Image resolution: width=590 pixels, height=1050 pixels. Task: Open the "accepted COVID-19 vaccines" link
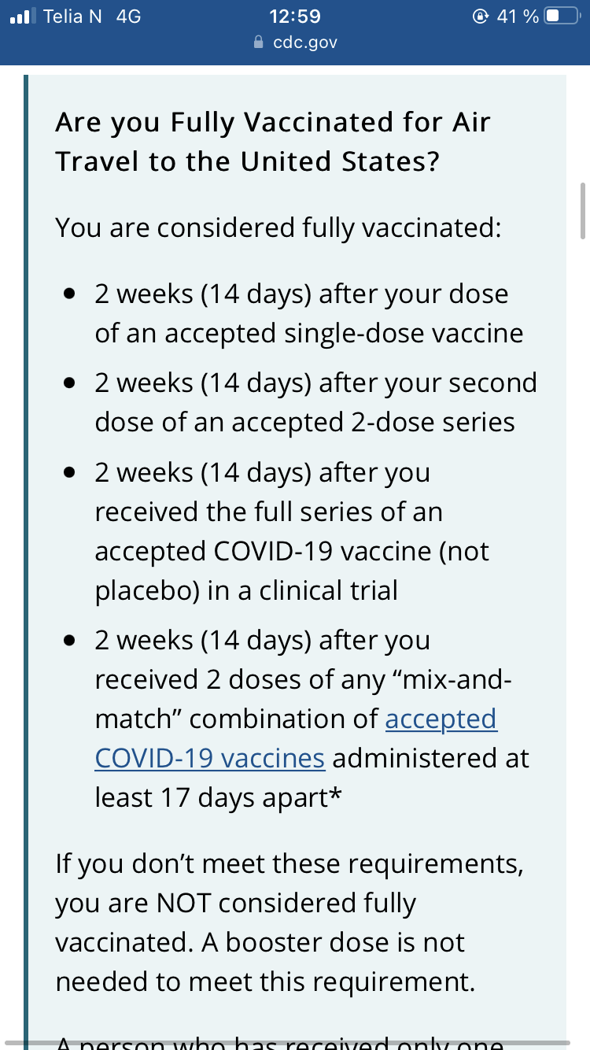[296, 738]
